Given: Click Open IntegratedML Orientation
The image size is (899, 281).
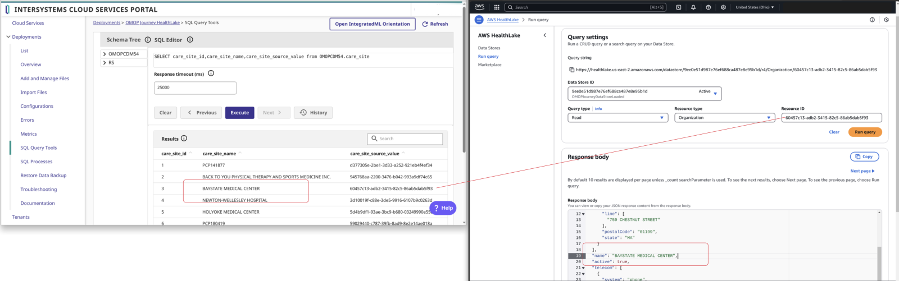Looking at the screenshot, I should tap(373, 24).
